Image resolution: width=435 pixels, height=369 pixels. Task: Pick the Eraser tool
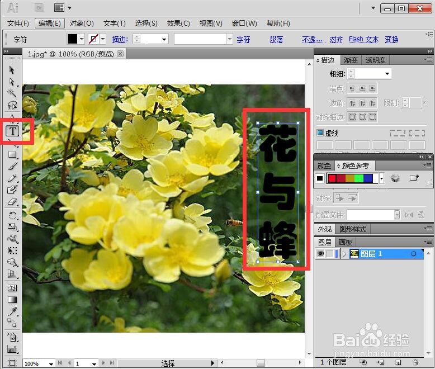coord(12,202)
